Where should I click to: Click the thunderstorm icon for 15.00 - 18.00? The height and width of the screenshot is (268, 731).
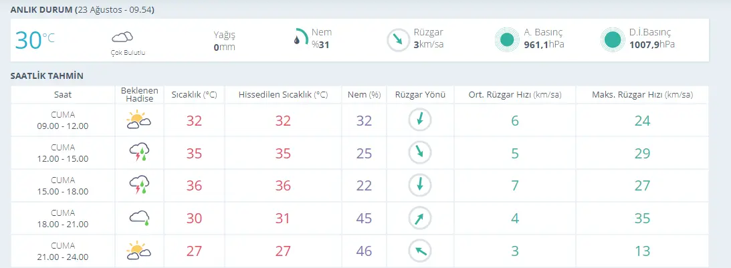[x=138, y=184]
